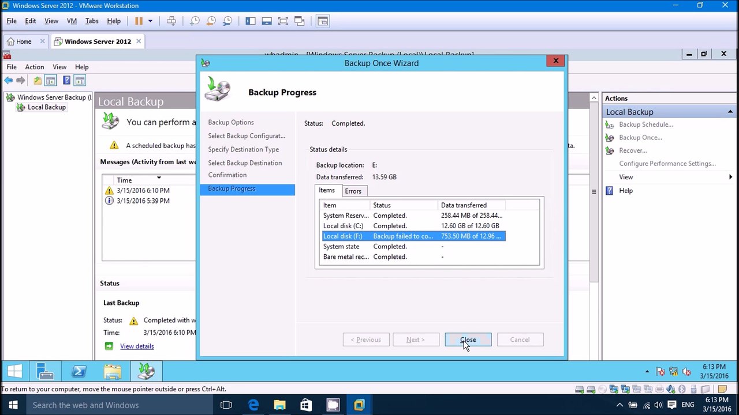Click the muted speaker icon in guest tray
739x415 pixels.
tap(686, 372)
